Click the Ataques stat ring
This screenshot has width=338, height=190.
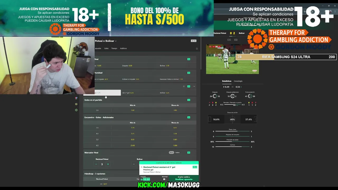click(215, 96)
